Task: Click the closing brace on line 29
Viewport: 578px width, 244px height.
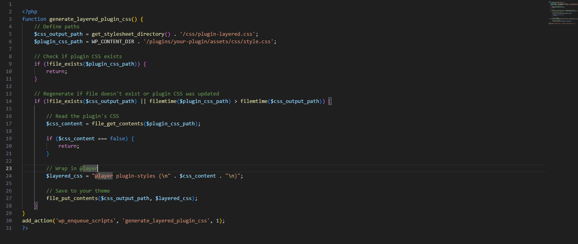Action: (x=24, y=213)
